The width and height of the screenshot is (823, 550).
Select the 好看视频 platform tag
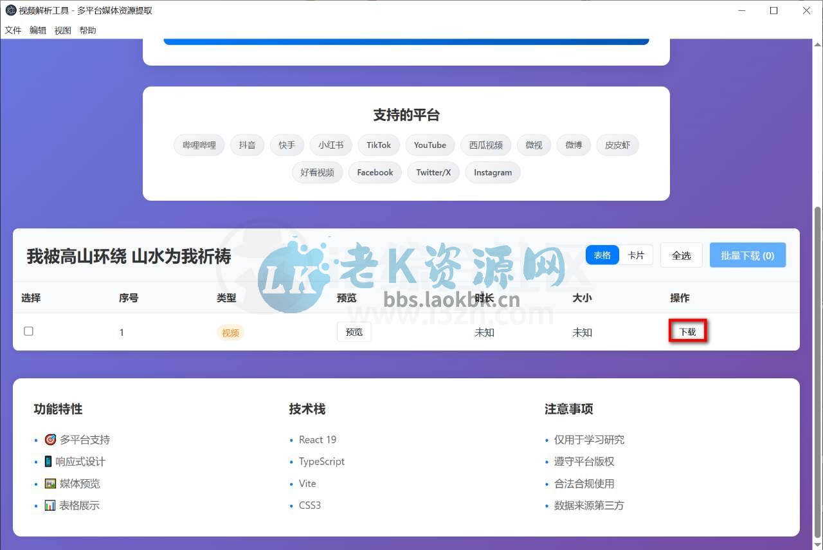318,172
